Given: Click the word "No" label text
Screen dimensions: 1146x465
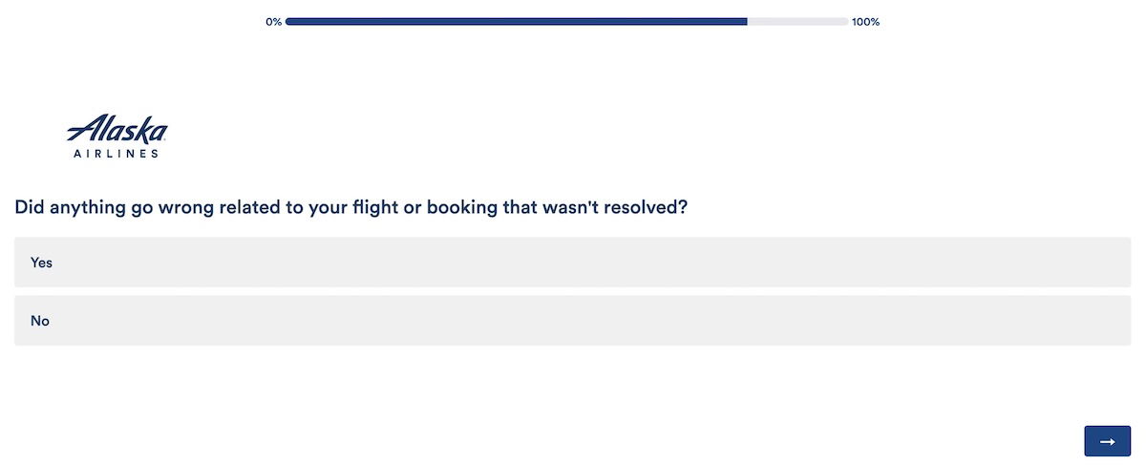Looking at the screenshot, I should point(40,321).
